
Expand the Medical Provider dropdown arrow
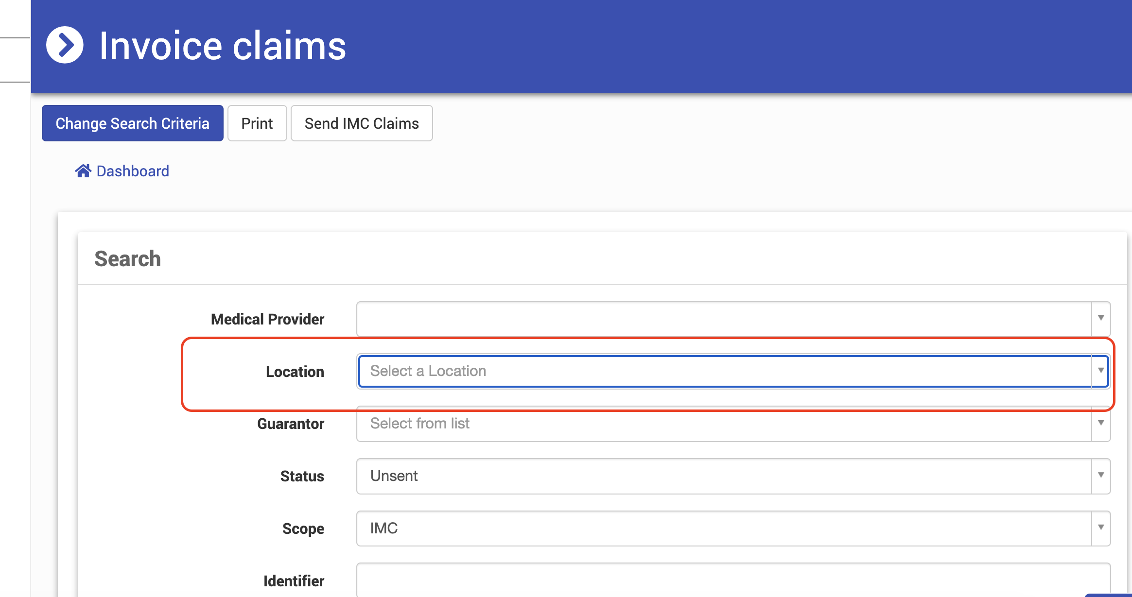point(1101,319)
